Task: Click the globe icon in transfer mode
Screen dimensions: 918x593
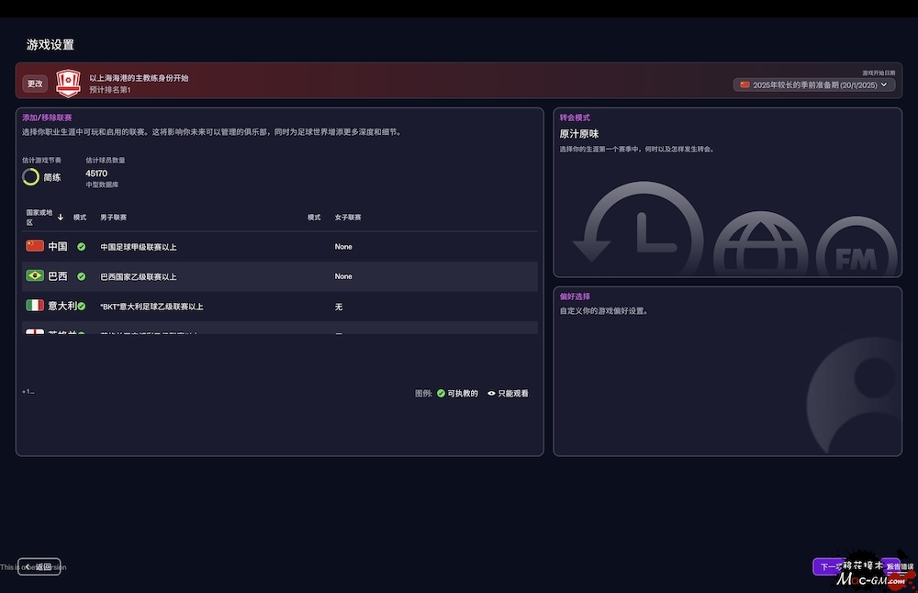Action: tap(760, 246)
